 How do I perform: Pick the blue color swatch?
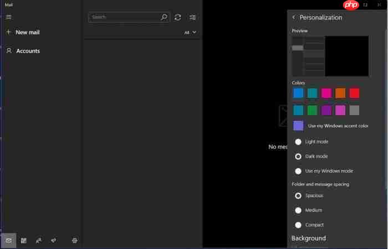tap(298, 93)
